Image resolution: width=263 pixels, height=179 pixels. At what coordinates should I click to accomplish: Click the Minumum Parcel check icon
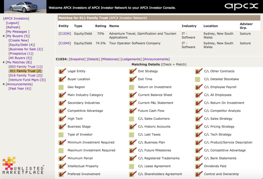(62, 158)
